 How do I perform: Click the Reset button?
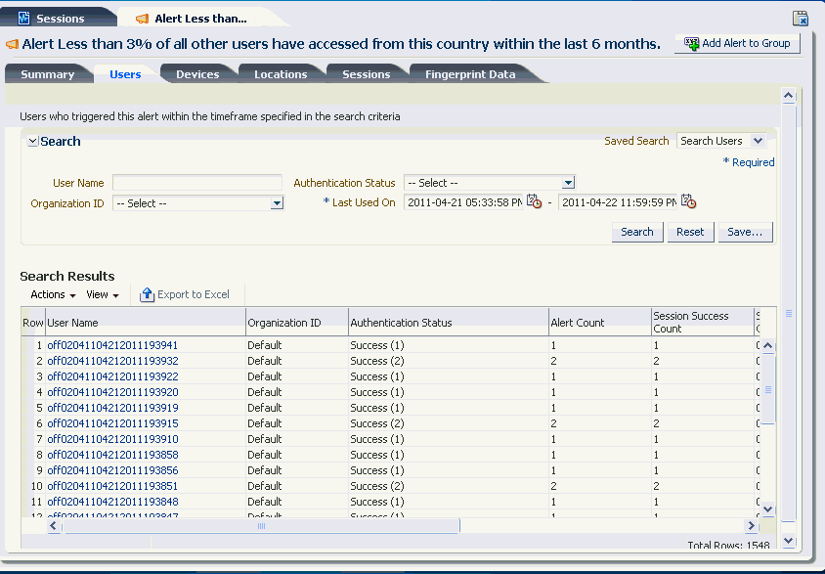tap(690, 232)
